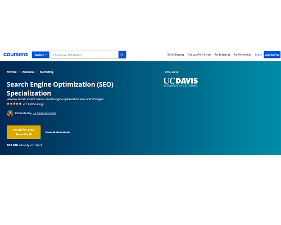Open Rebekah May instructor name

click(x=24, y=113)
